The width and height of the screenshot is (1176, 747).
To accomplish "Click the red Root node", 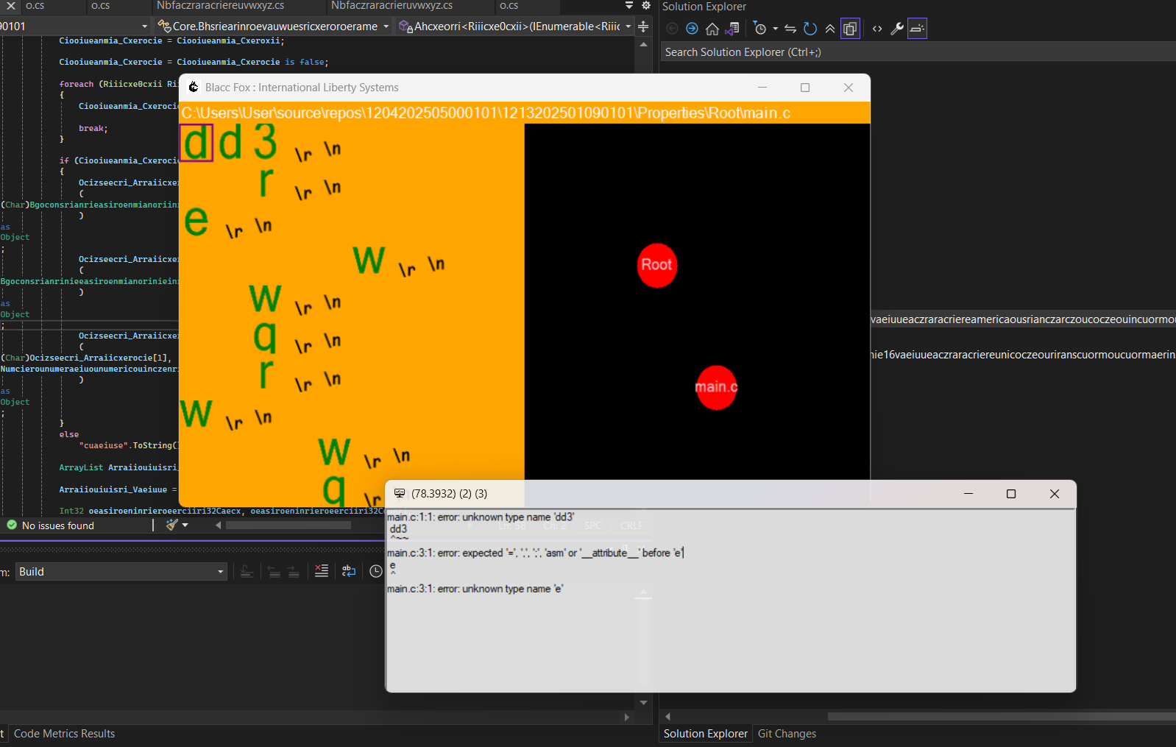I will (x=656, y=265).
